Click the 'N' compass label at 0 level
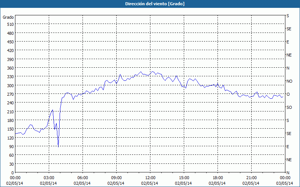 click(x=288, y=173)
